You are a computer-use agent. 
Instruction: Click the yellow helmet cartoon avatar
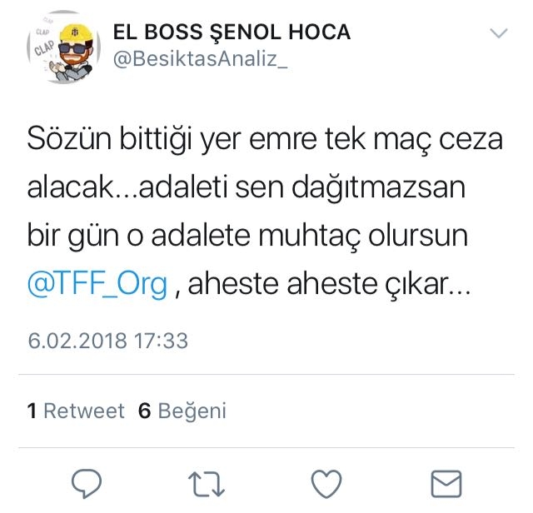[63, 47]
